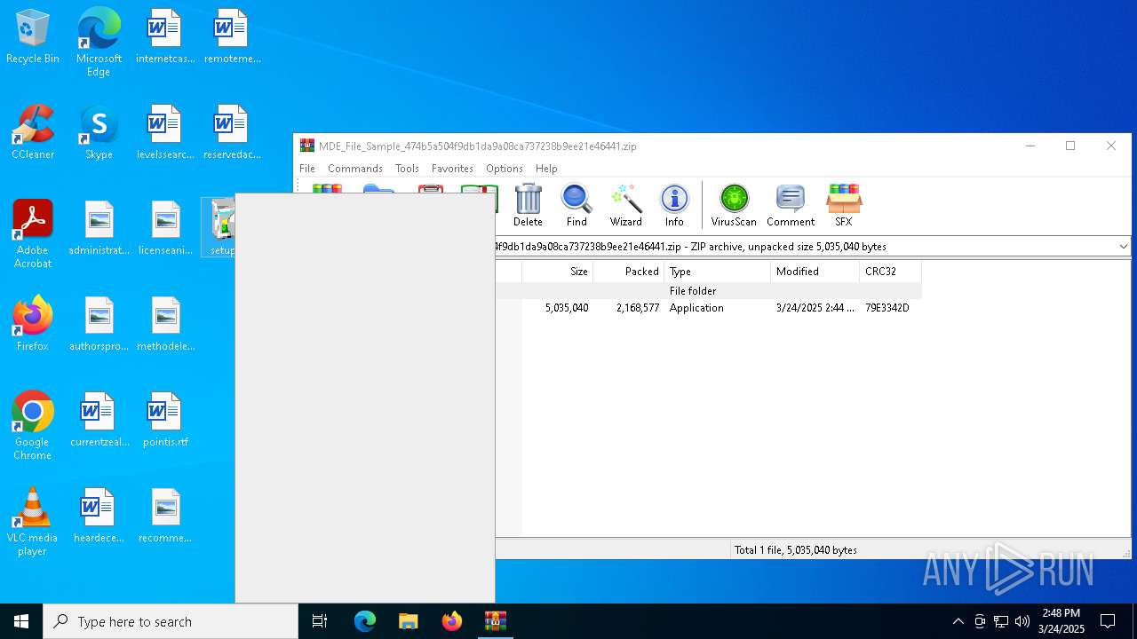The image size is (1137, 639).
Task: Open Firefox from the taskbar
Action: [452, 621]
